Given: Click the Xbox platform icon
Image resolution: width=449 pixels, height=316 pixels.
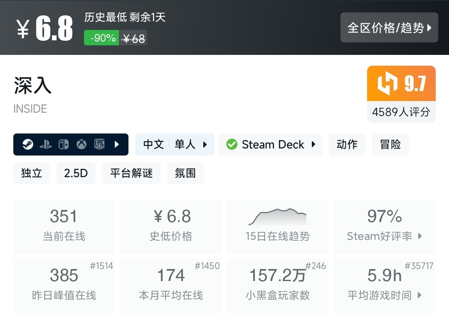Looking at the screenshot, I should 81,145.
